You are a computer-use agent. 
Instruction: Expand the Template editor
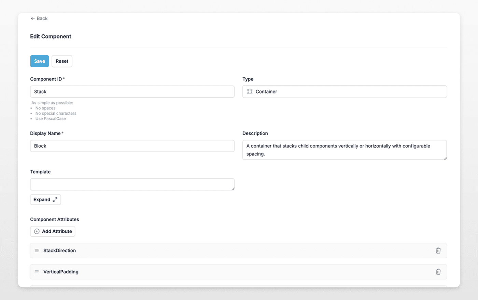click(x=45, y=200)
